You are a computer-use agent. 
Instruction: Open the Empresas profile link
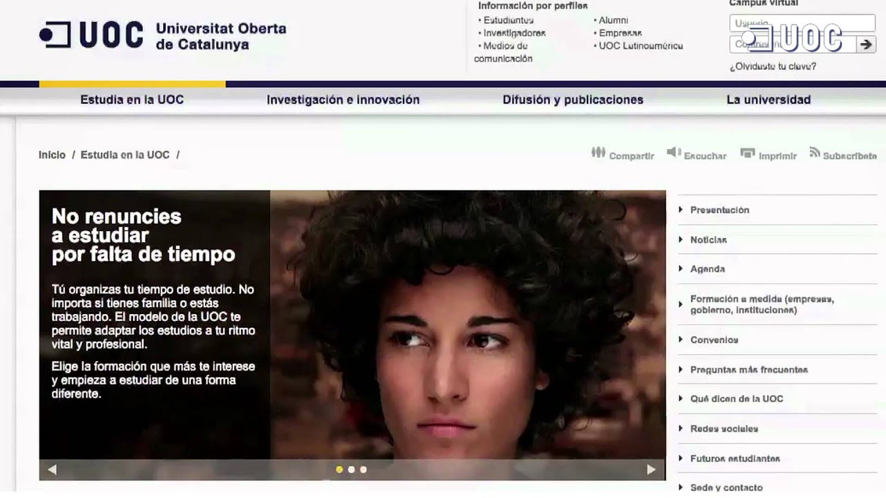coord(620,33)
